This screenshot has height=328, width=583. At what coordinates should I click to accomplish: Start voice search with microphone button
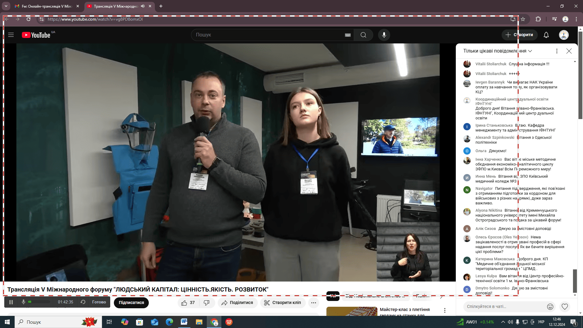384,35
